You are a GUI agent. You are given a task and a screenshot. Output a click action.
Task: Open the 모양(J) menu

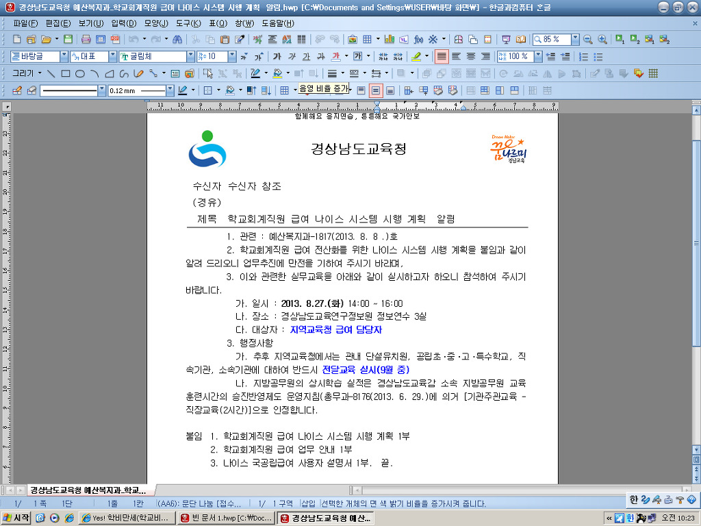[156, 23]
